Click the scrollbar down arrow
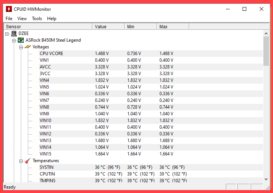 coord(266,179)
